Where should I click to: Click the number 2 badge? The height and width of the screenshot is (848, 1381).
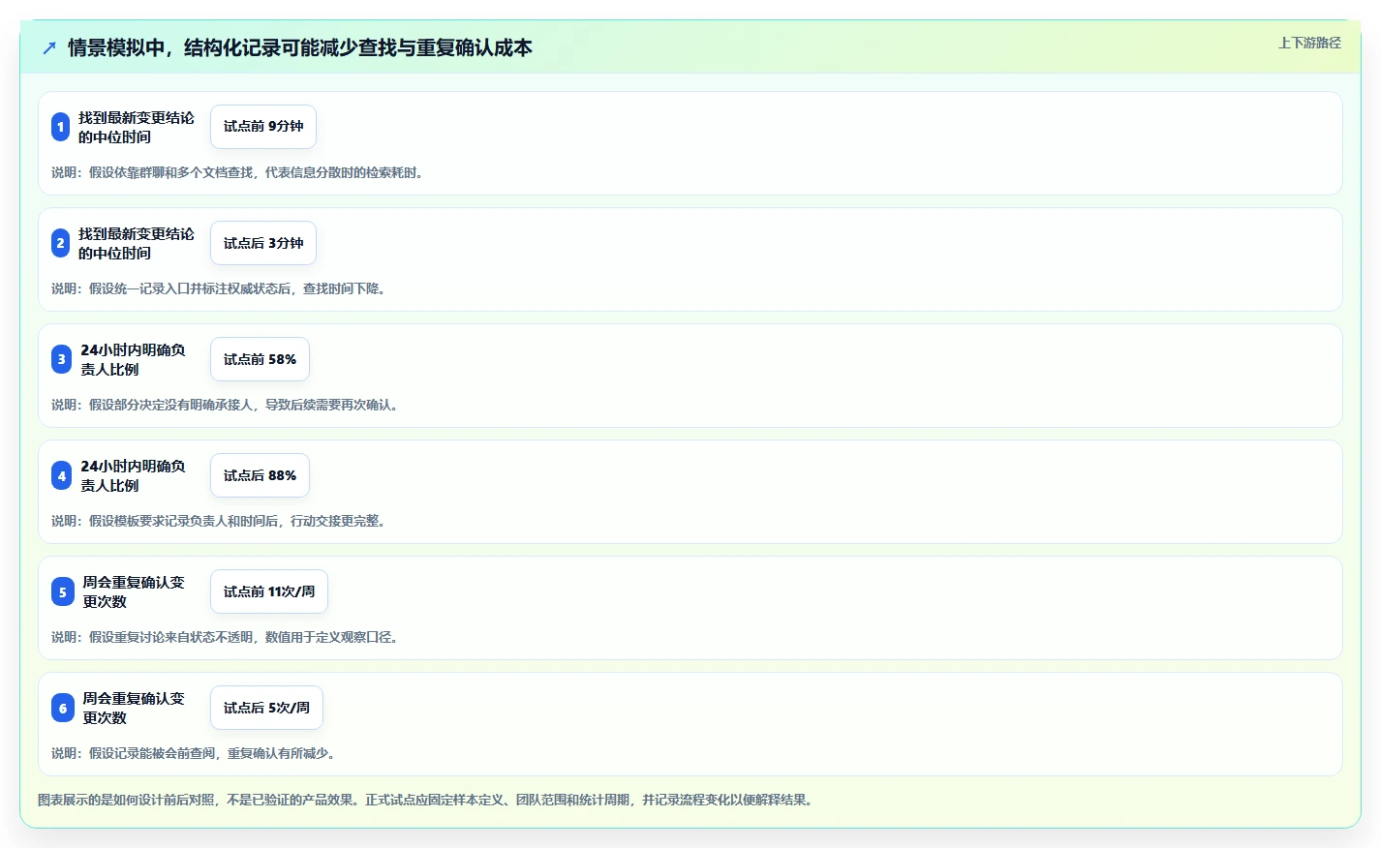(x=60, y=243)
